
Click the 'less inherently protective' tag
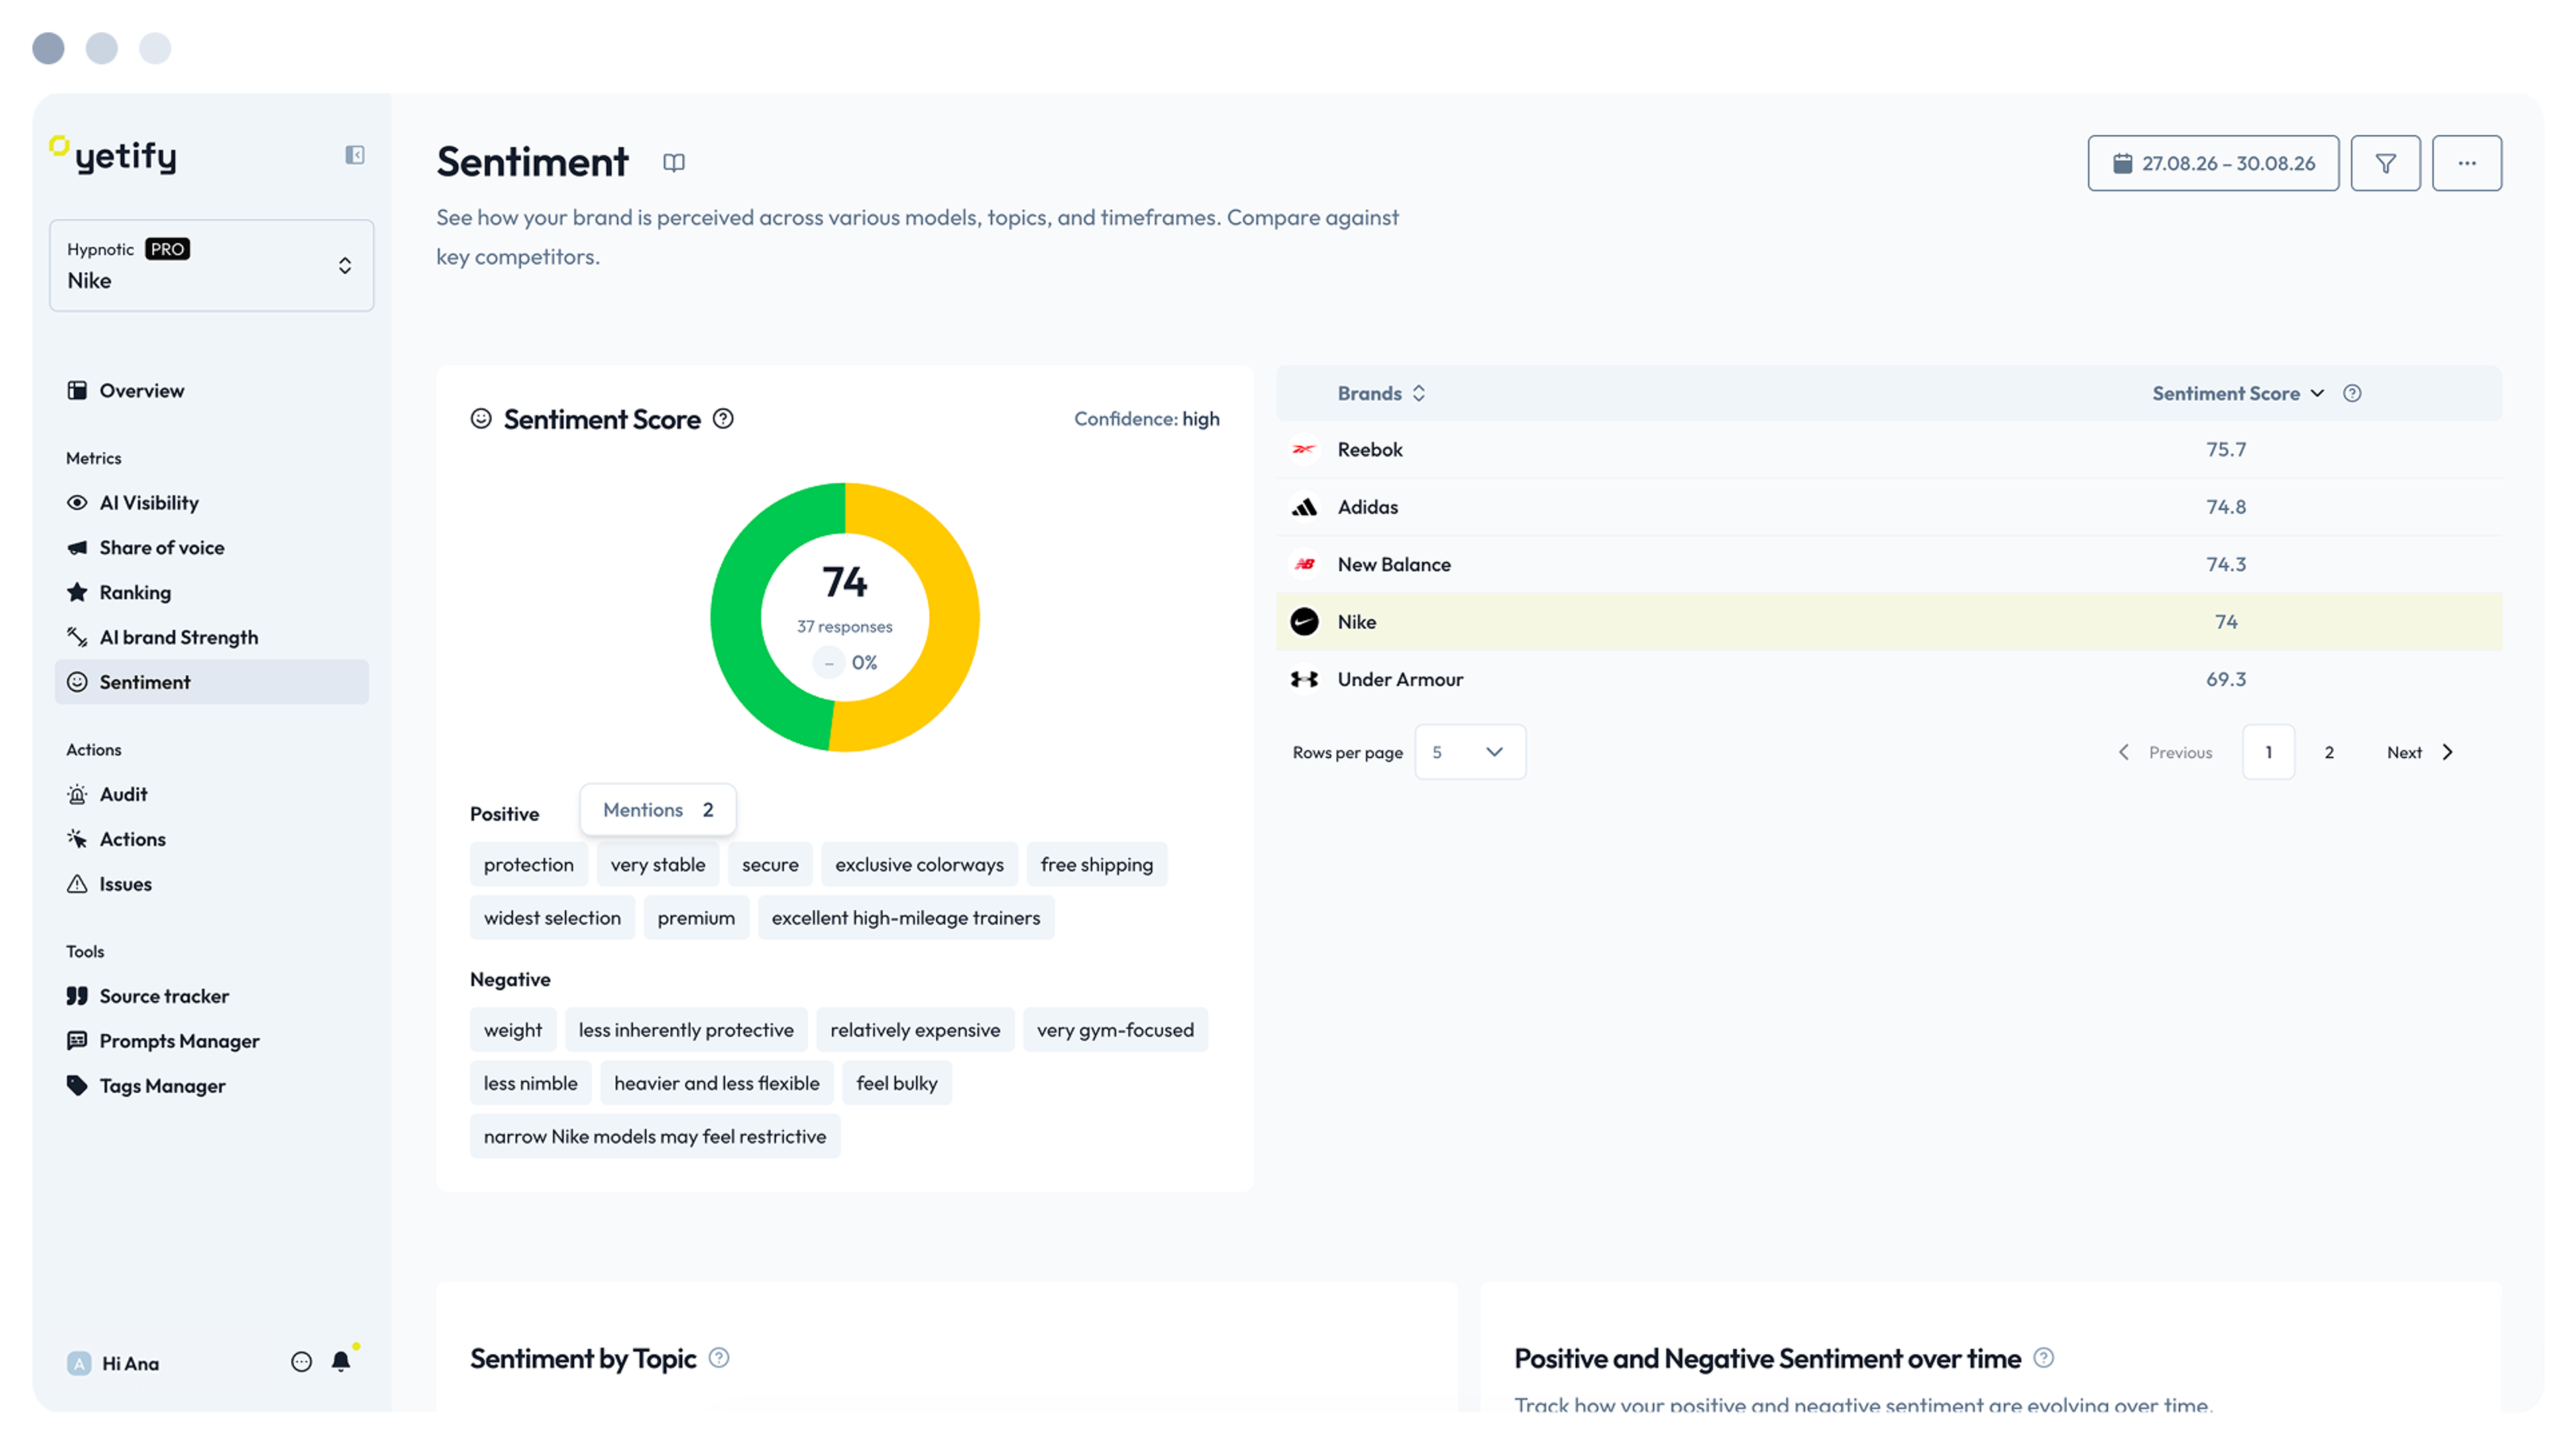coord(686,1029)
